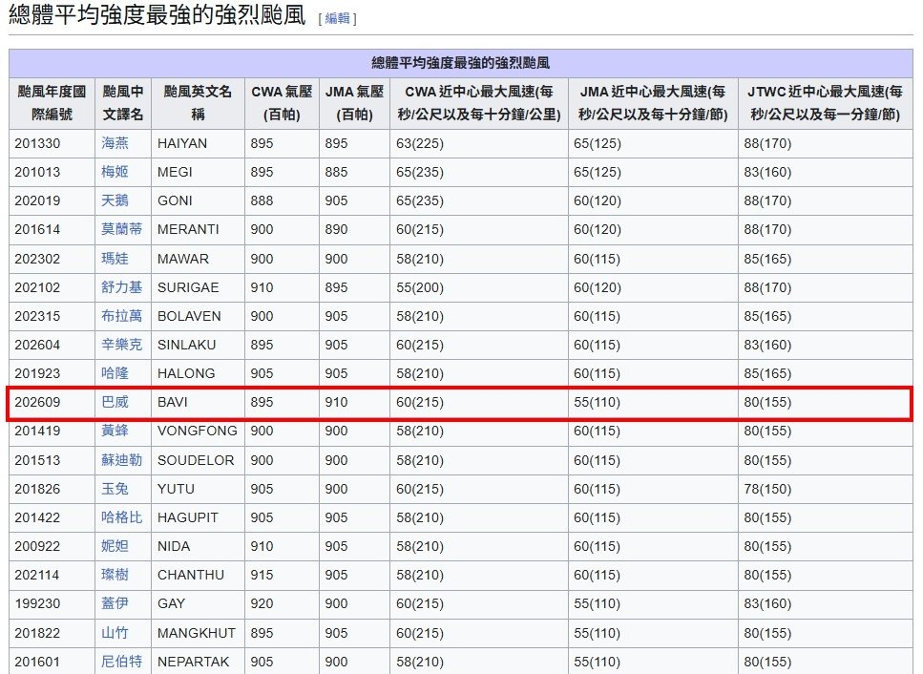The height and width of the screenshot is (674, 923).
Task: Visit the 妮妲 typhoon article
Action: 115,546
